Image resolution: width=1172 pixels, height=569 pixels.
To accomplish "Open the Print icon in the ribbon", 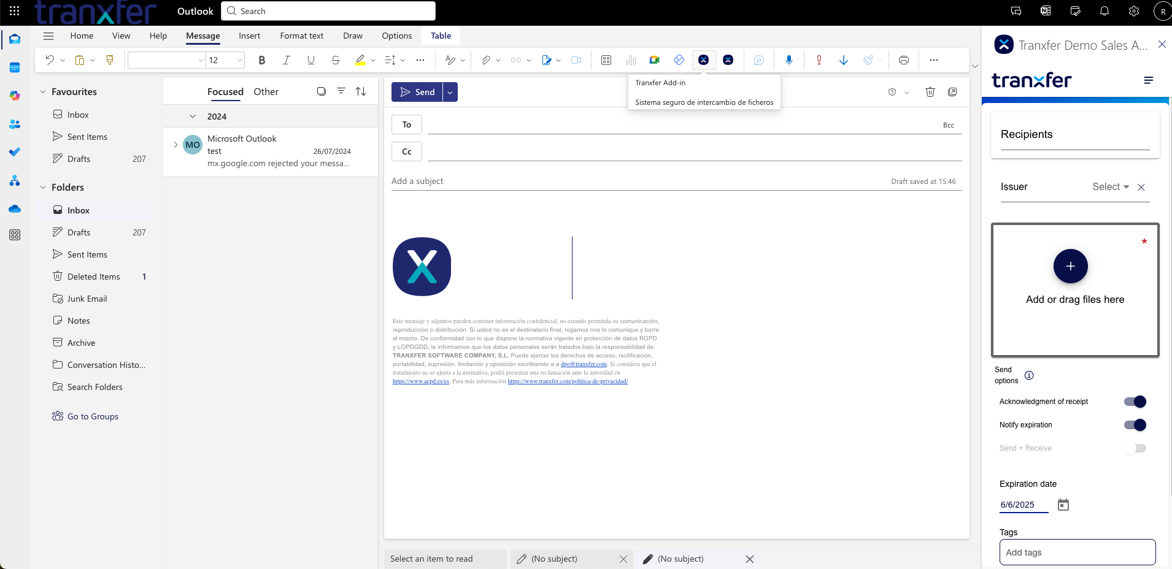I will pos(903,60).
